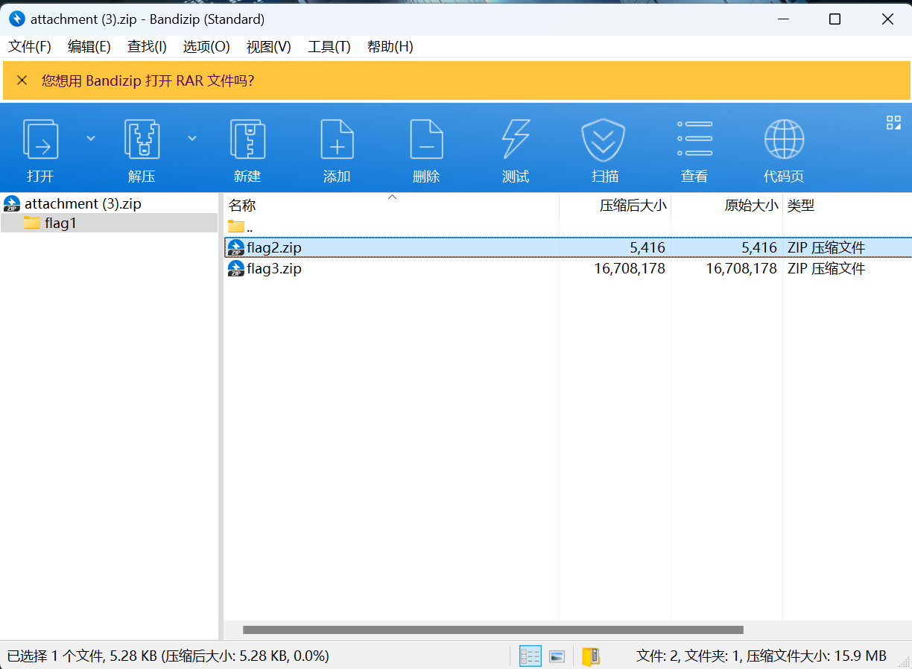Click the flag2.zip file icon
912x669 pixels.
click(235, 247)
